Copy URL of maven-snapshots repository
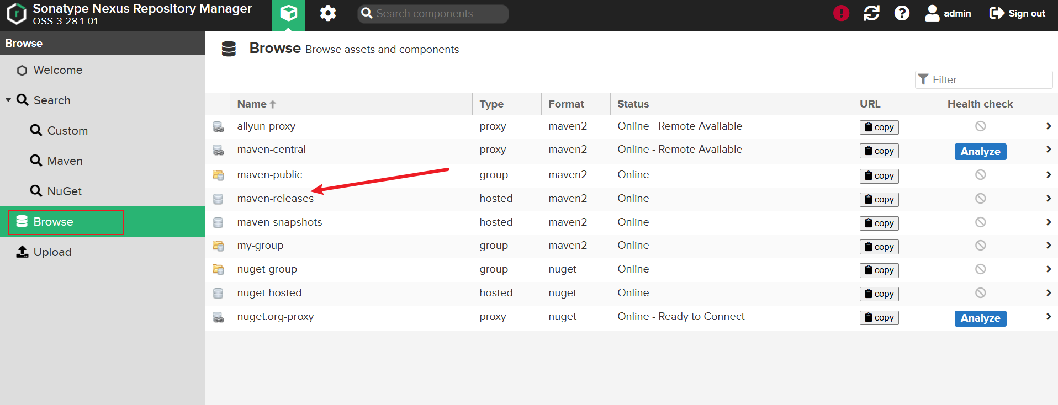Screen dimensions: 1058x405 coord(879,223)
